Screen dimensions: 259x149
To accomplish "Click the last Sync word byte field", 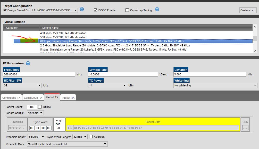I will (x=49, y=128).
